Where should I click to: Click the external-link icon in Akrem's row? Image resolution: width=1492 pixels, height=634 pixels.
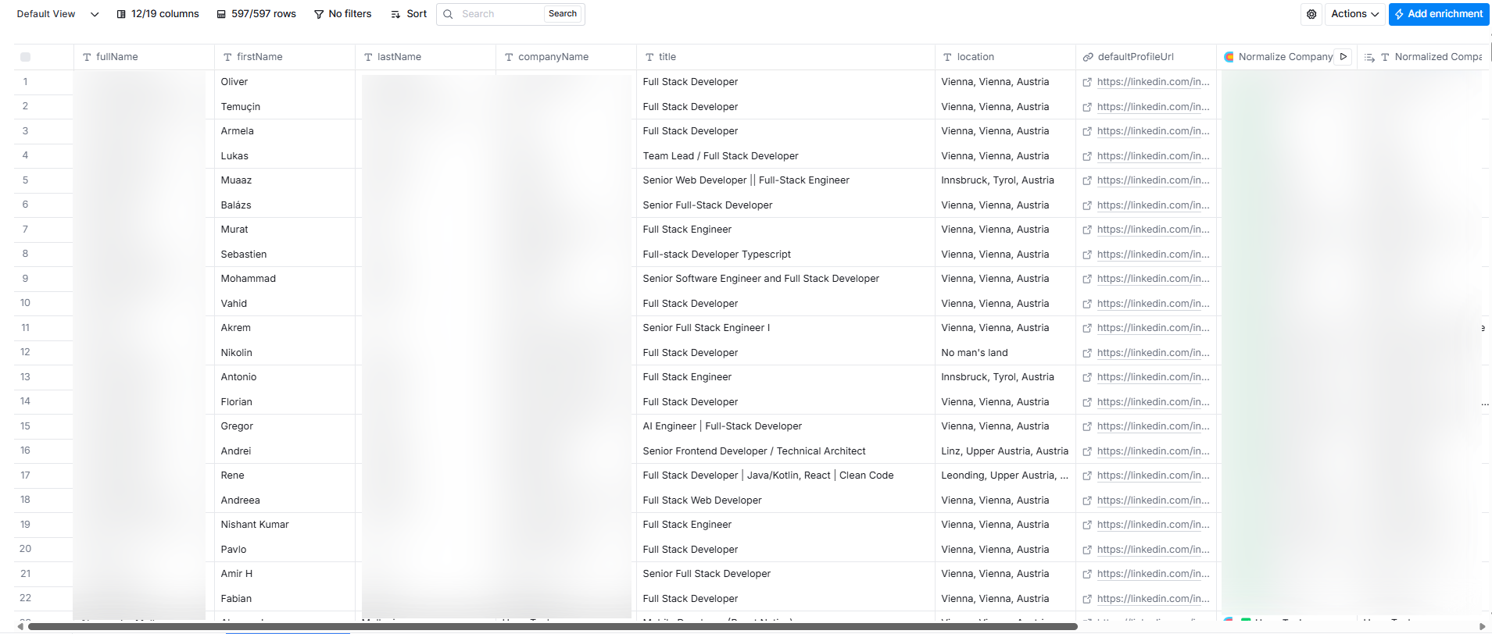(x=1087, y=328)
